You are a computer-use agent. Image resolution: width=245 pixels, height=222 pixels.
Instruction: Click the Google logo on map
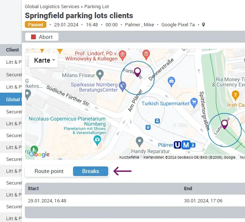click(x=39, y=154)
